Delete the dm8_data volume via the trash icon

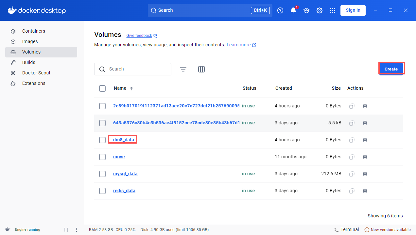tap(365, 140)
